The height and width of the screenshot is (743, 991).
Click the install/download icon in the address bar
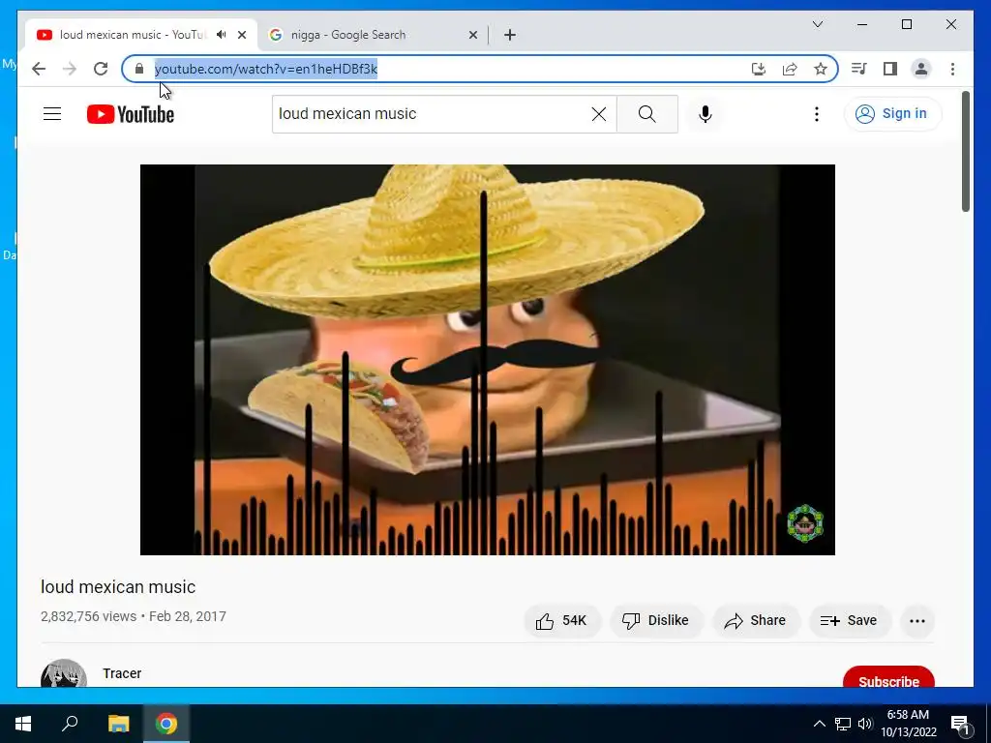(759, 69)
